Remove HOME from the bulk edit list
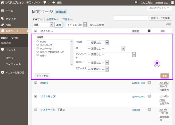This screenshot has width=175, height=125. (x=38, y=42)
